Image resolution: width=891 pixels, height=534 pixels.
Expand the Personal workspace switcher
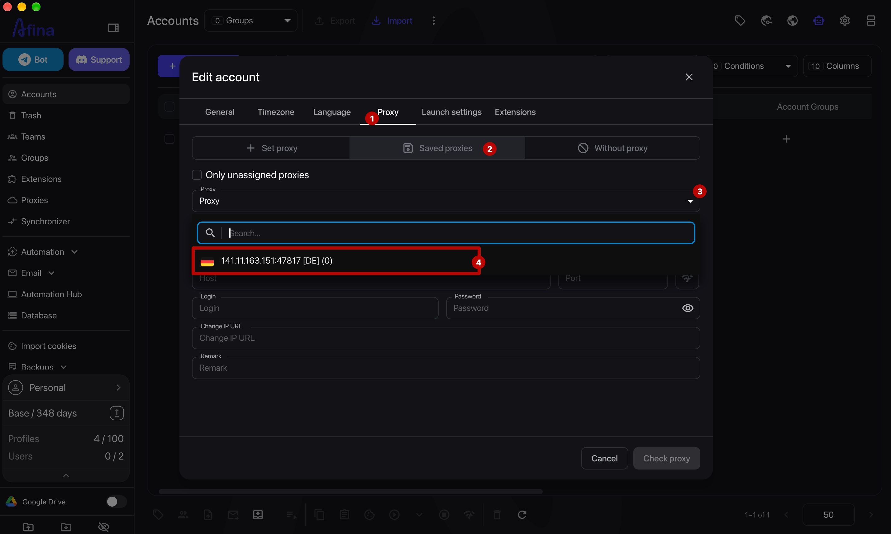[x=66, y=388]
